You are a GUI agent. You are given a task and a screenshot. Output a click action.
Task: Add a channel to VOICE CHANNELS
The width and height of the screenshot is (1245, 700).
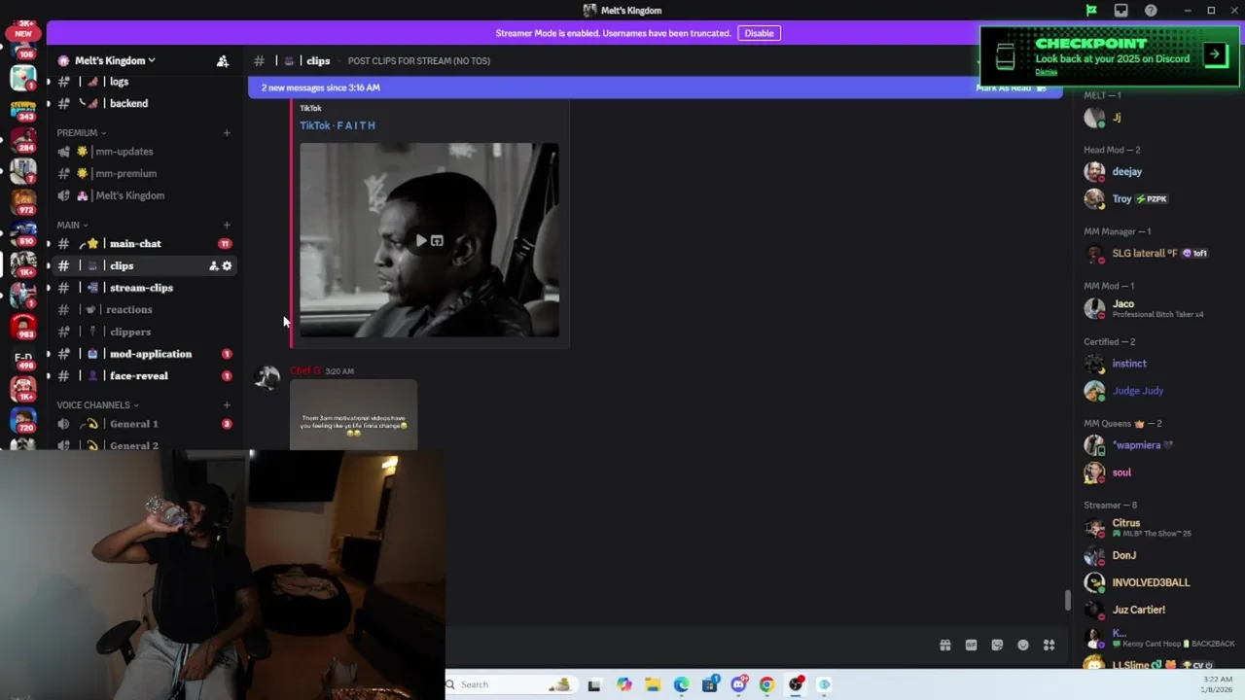pos(227,404)
